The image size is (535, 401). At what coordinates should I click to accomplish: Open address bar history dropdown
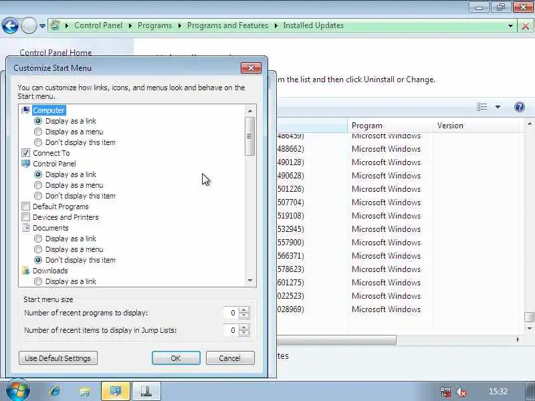click(510, 26)
